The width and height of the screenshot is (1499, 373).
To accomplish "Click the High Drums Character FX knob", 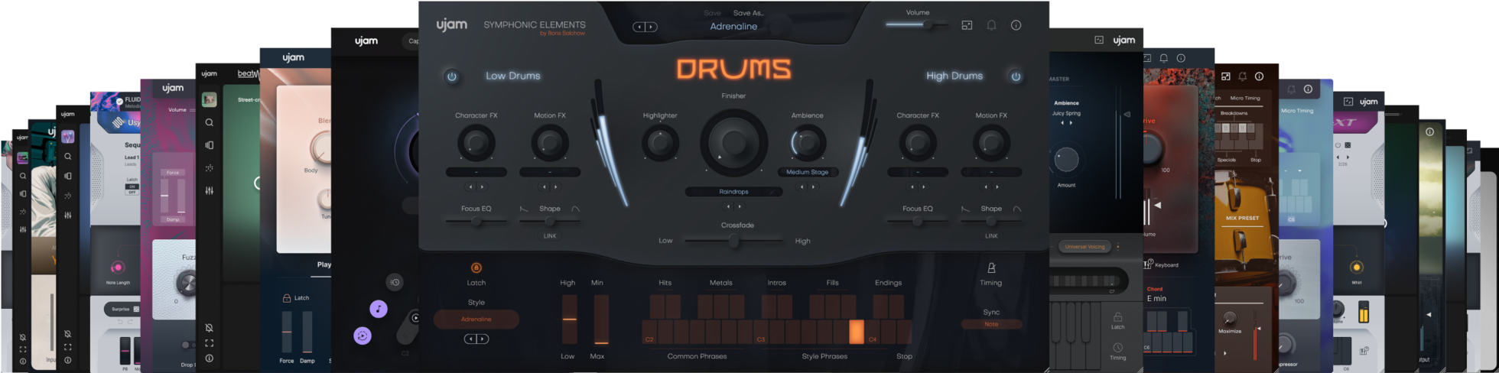I will coord(917,143).
